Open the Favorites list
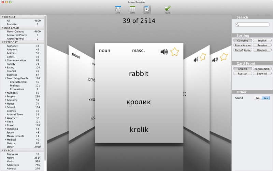The height and width of the screenshot is (171, 273). tap(22, 24)
